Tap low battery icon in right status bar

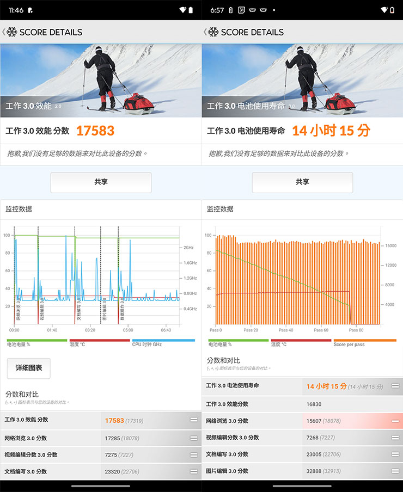pyautogui.click(x=392, y=10)
